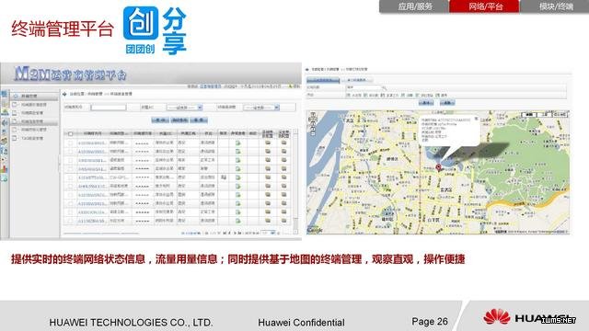The width and height of the screenshot is (589, 331).
Task: Switch to the 应用/服务 tab
Action: tap(414, 6)
